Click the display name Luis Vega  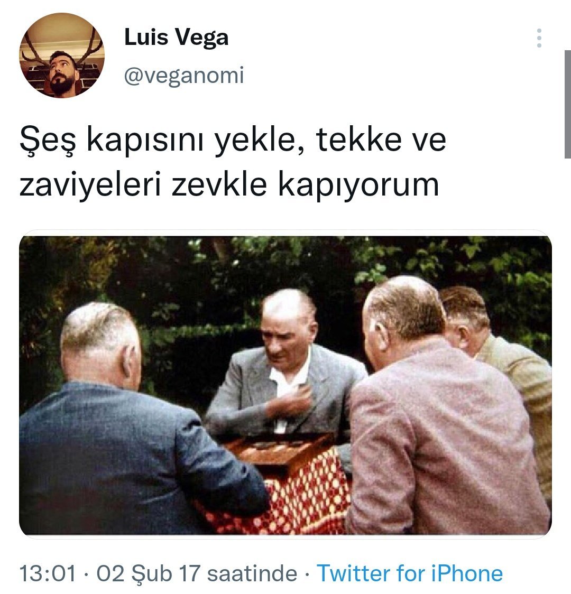point(176,38)
